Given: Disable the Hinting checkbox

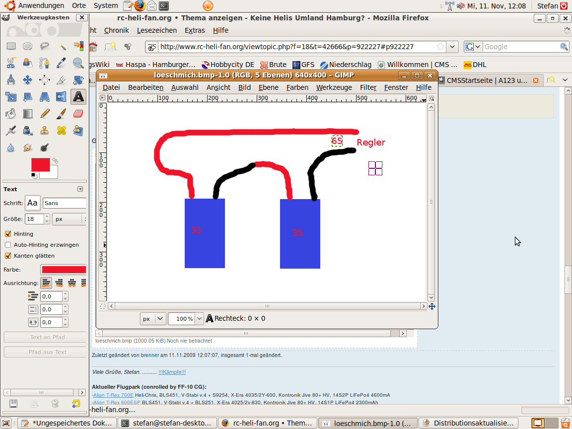Looking at the screenshot, I should coord(8,234).
